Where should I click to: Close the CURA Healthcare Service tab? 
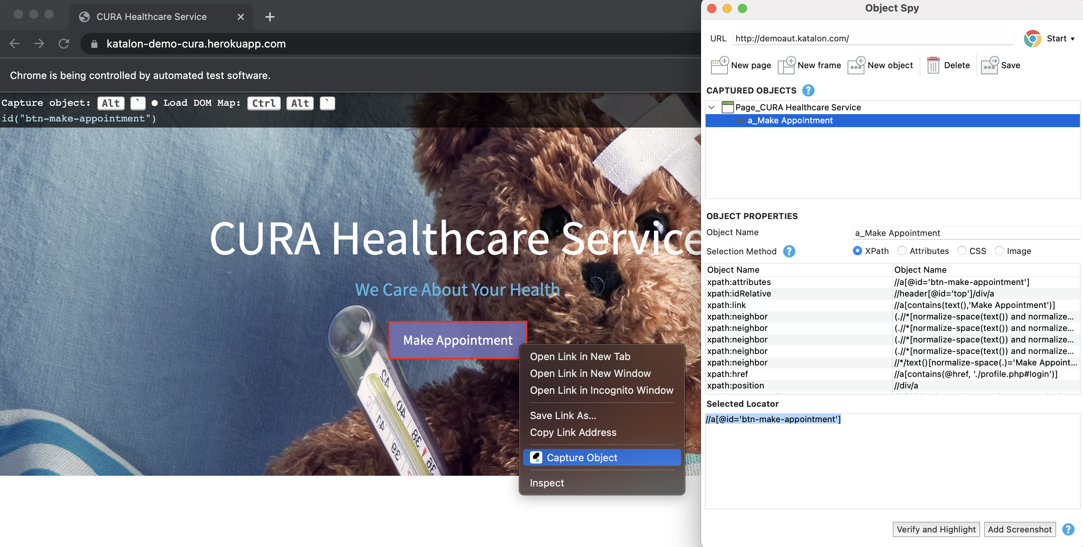click(240, 17)
